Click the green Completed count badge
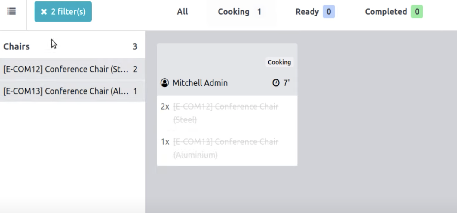This screenshot has width=457, height=213. [417, 12]
